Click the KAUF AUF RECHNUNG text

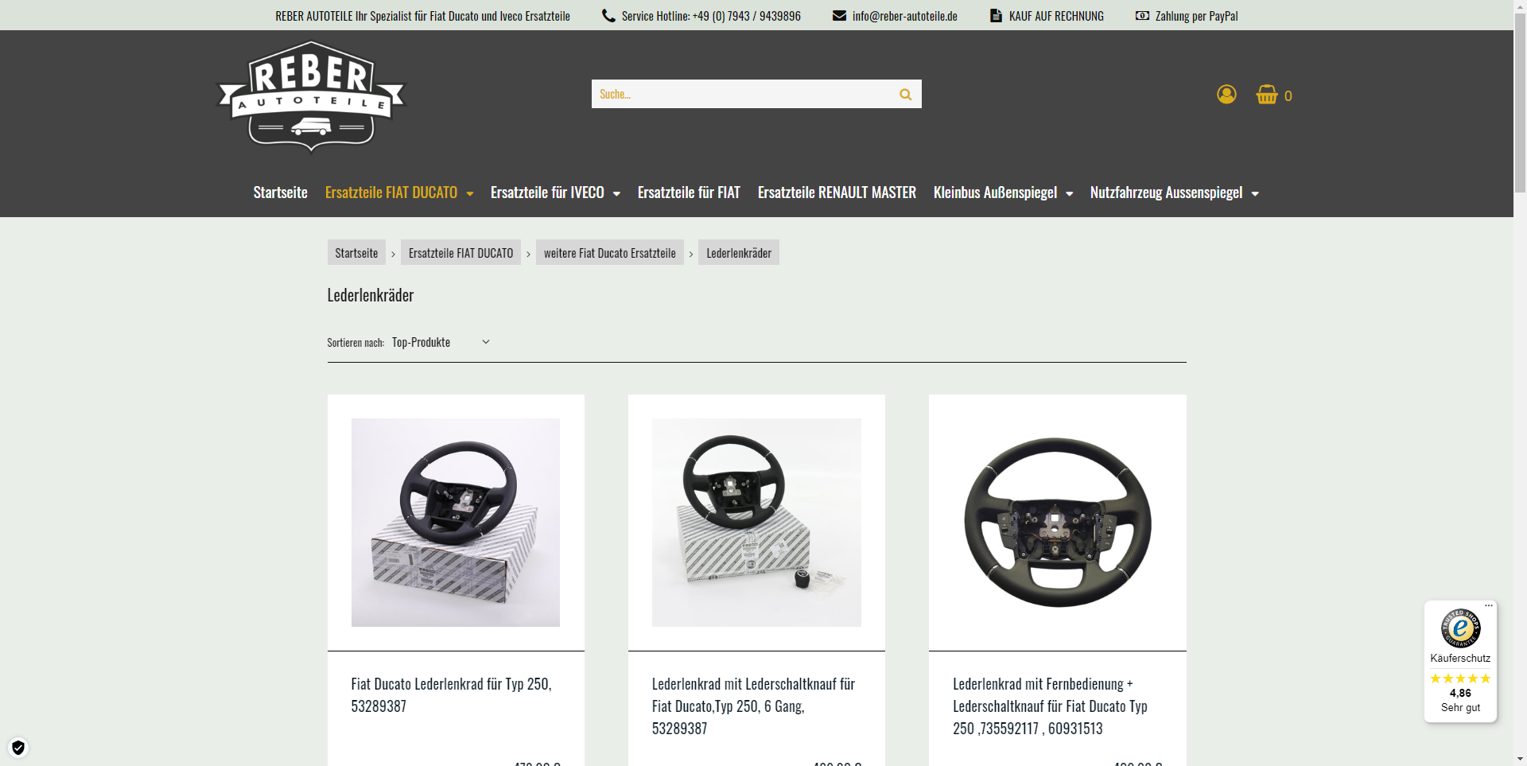click(1056, 16)
